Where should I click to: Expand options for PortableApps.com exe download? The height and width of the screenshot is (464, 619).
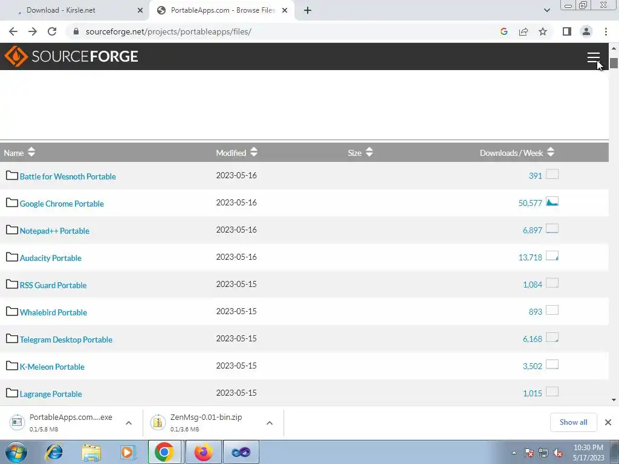point(129,423)
